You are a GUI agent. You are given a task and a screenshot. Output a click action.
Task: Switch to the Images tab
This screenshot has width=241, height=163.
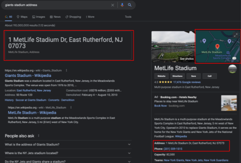(x=39, y=17)
